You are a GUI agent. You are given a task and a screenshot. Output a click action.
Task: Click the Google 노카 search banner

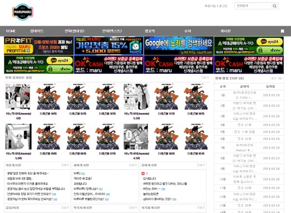tap(178, 46)
